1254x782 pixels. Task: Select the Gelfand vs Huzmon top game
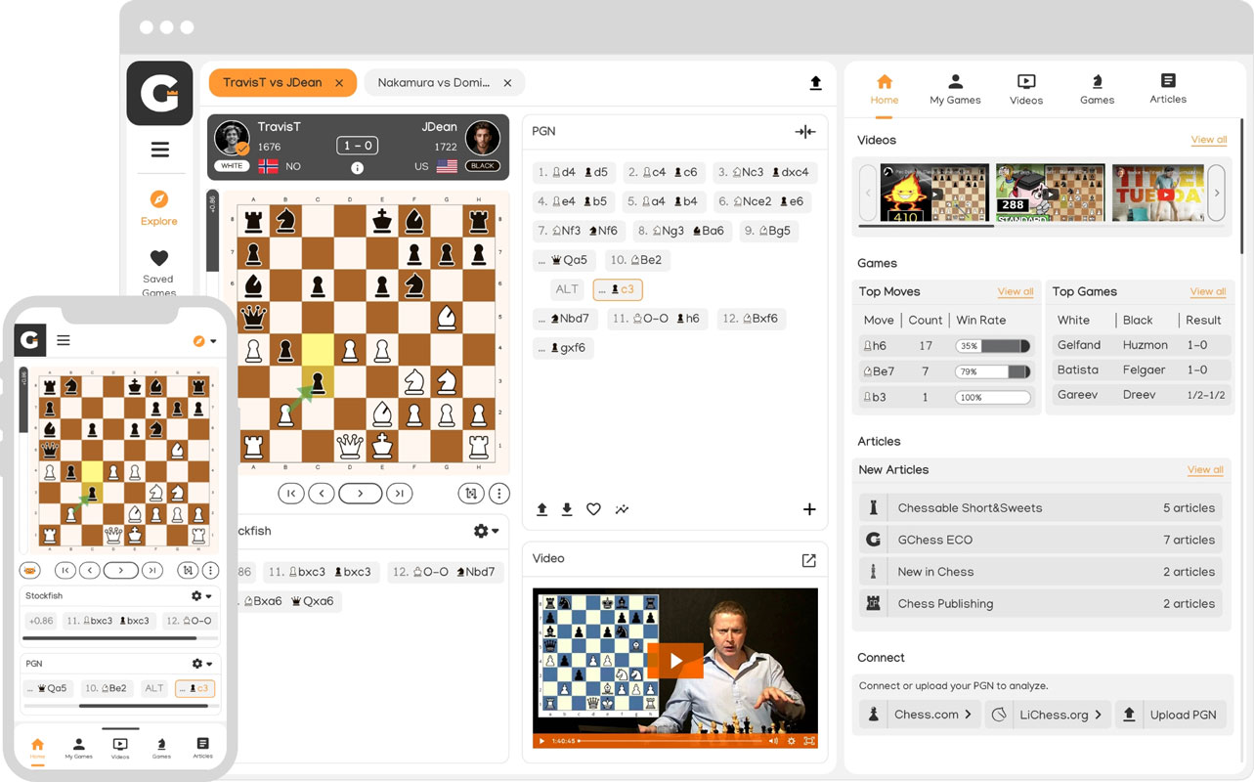pos(1140,345)
